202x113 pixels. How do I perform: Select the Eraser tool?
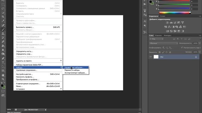[x=3, y=42]
